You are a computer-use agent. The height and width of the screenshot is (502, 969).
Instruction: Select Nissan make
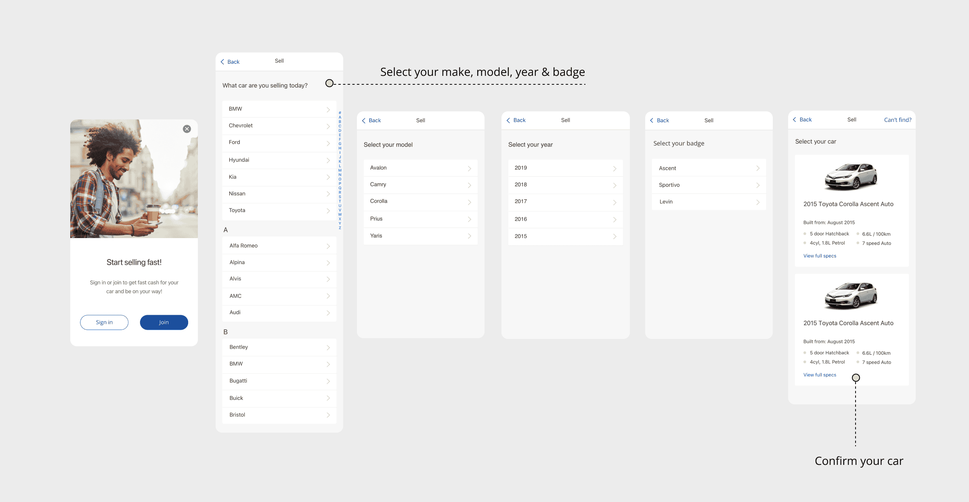click(x=279, y=194)
